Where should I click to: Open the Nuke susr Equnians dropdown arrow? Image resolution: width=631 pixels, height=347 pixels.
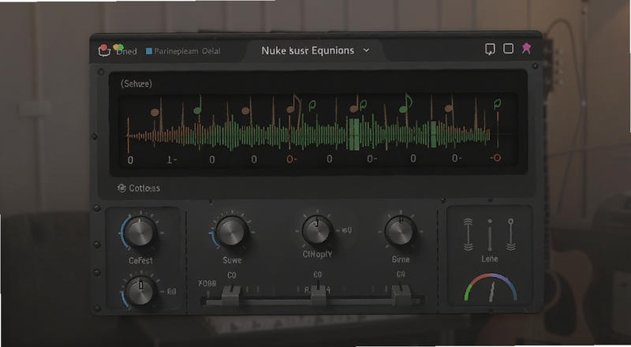pyautogui.click(x=366, y=50)
